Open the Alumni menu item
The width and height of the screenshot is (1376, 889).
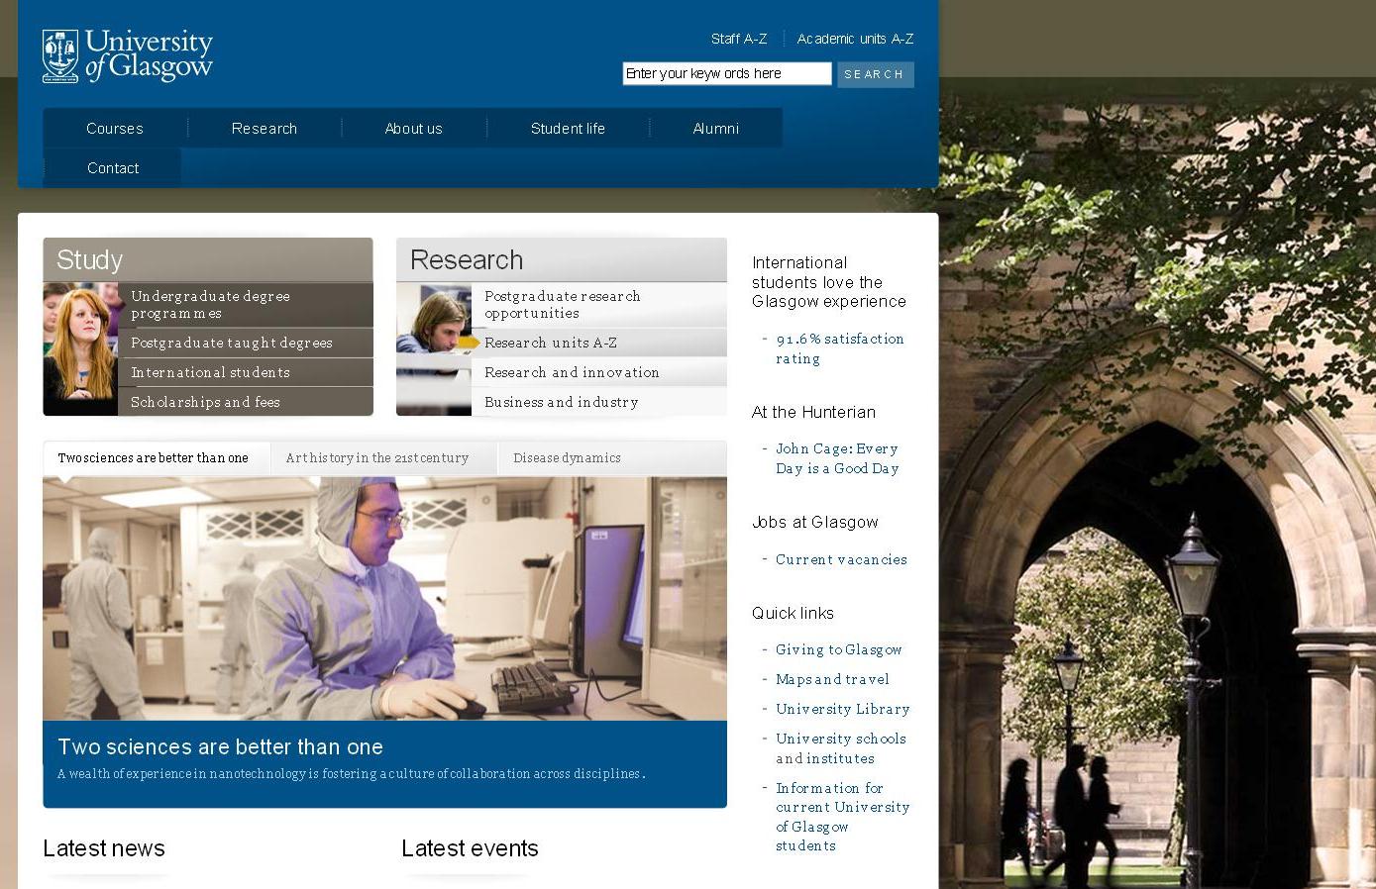coord(716,129)
